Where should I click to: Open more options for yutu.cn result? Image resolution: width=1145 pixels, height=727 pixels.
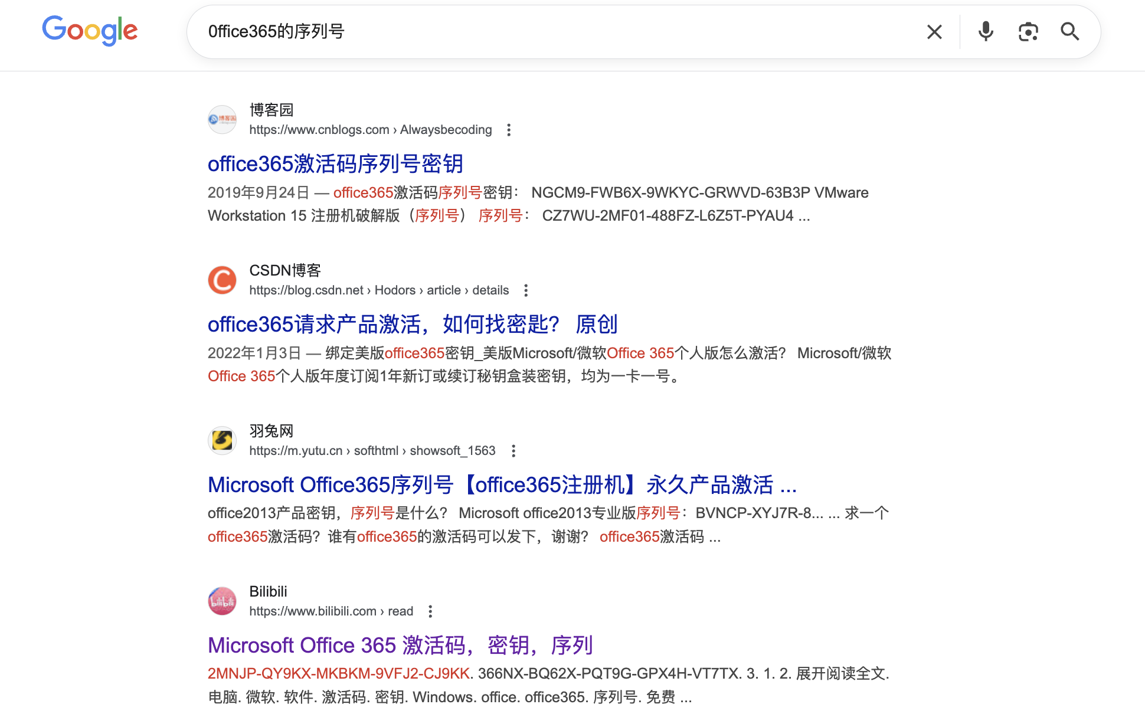pyautogui.click(x=513, y=451)
